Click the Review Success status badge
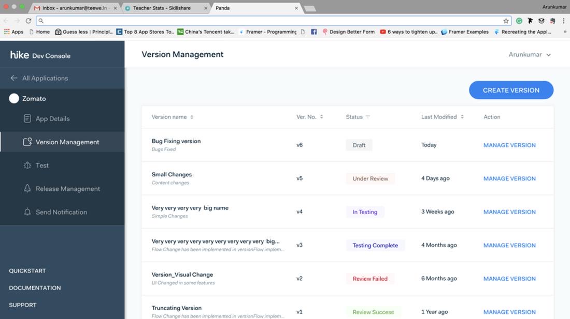 (x=373, y=312)
